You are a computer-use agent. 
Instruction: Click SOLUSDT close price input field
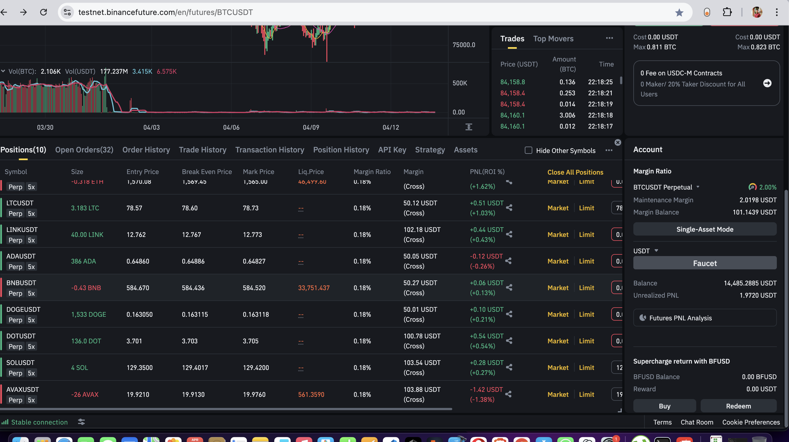click(x=618, y=367)
